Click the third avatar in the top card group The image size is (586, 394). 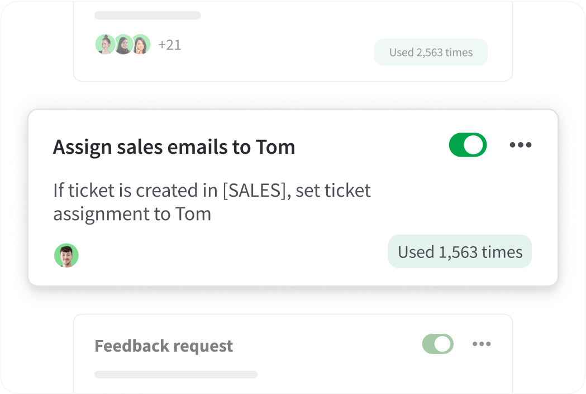[x=141, y=44]
